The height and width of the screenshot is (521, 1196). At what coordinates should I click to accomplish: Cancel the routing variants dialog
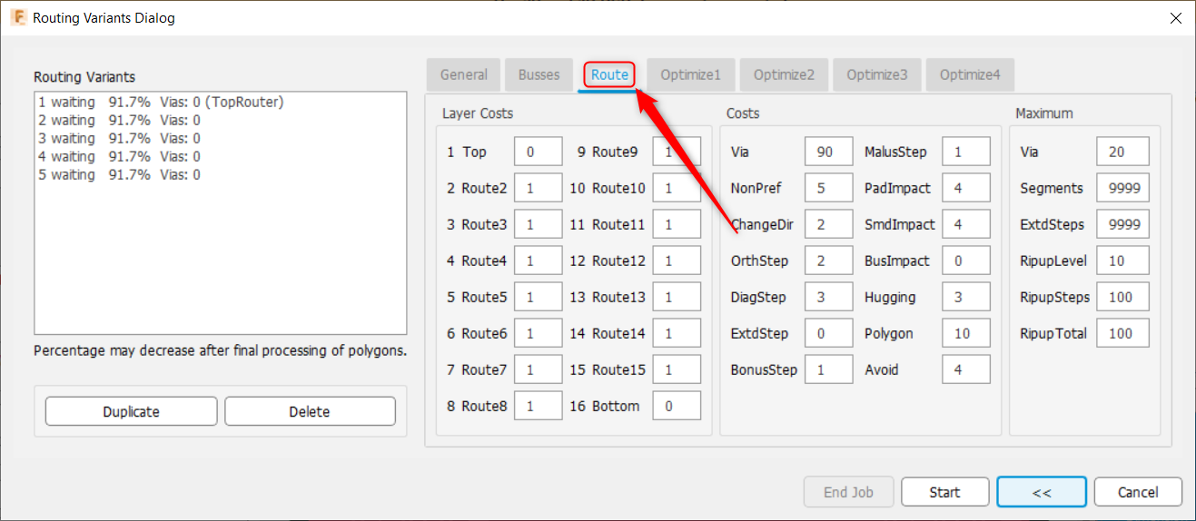click(x=1138, y=492)
